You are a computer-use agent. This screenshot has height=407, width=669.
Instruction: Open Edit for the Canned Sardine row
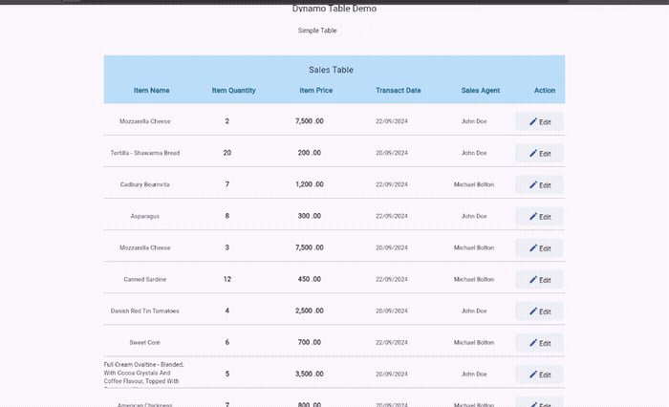pos(539,279)
